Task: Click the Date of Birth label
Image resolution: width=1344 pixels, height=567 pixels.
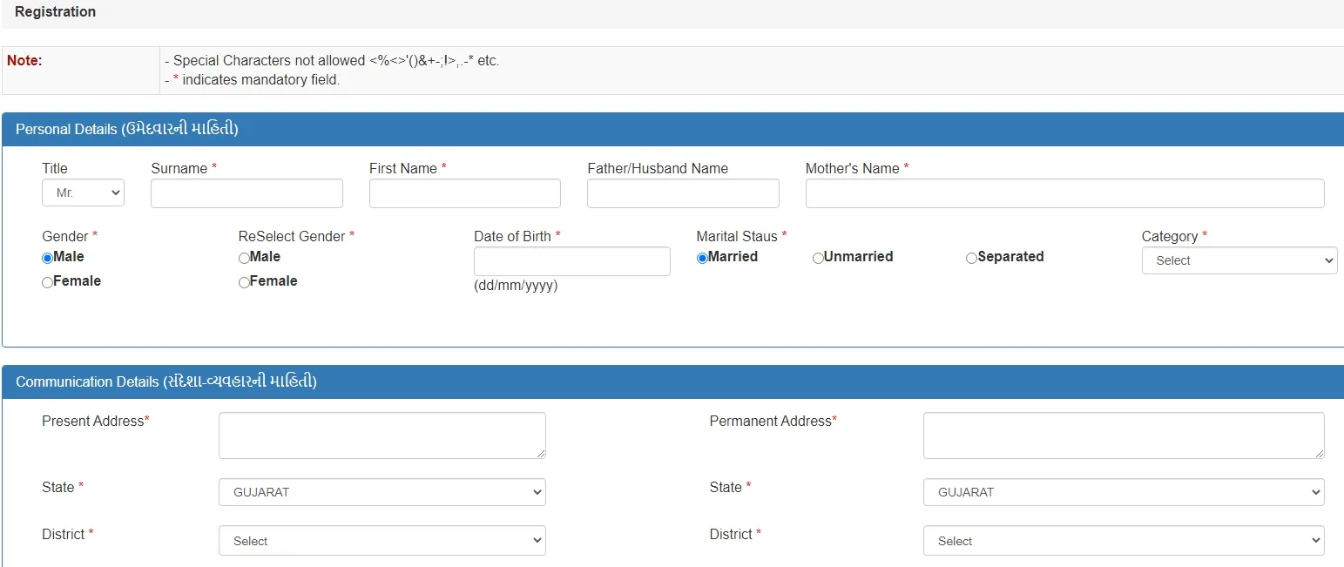Action: [517, 236]
